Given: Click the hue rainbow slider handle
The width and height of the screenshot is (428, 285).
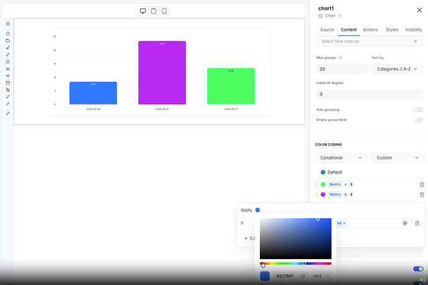Looking at the screenshot, I should 304,263.
